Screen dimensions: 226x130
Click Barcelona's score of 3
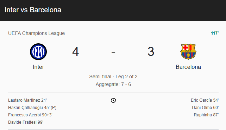tap(151, 51)
